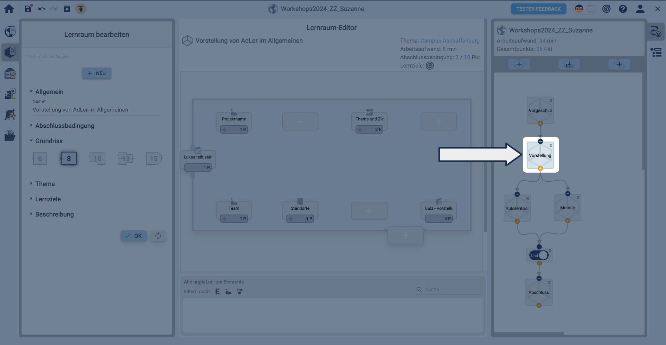
Task: Switch language to German flag
Action: (579, 9)
